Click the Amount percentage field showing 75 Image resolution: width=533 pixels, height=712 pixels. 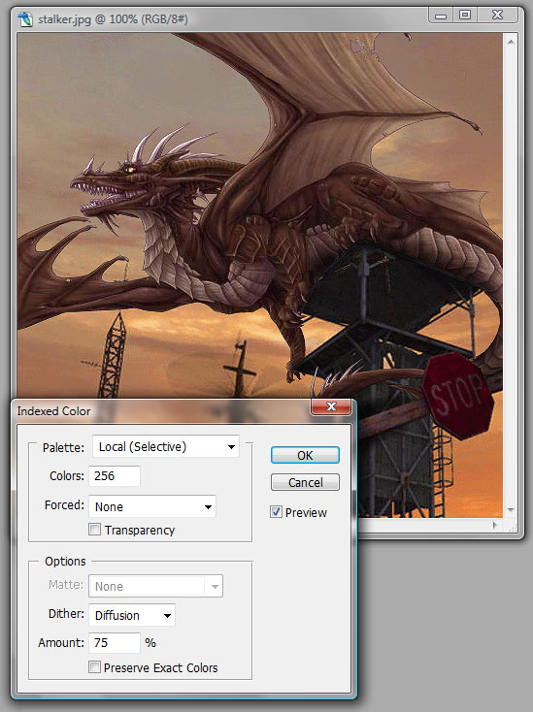tap(115, 642)
